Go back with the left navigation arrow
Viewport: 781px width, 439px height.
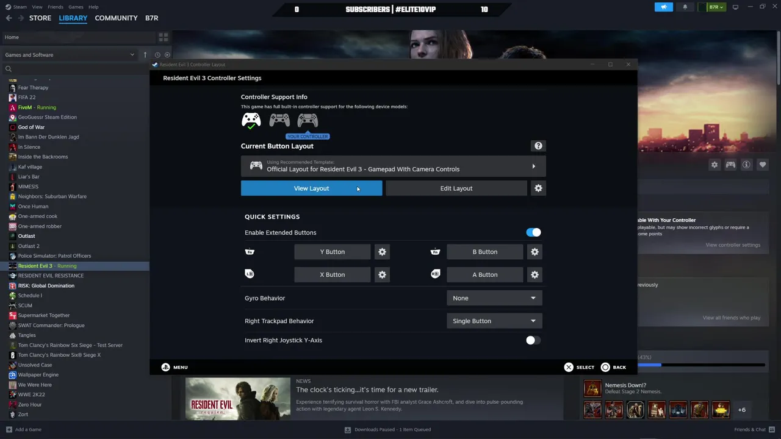(x=9, y=18)
